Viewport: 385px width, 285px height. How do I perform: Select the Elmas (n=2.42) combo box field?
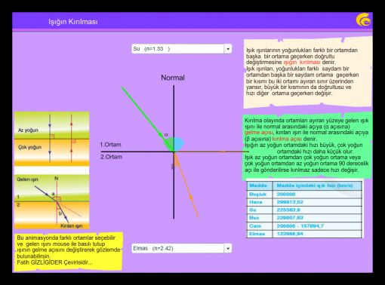(x=181, y=248)
